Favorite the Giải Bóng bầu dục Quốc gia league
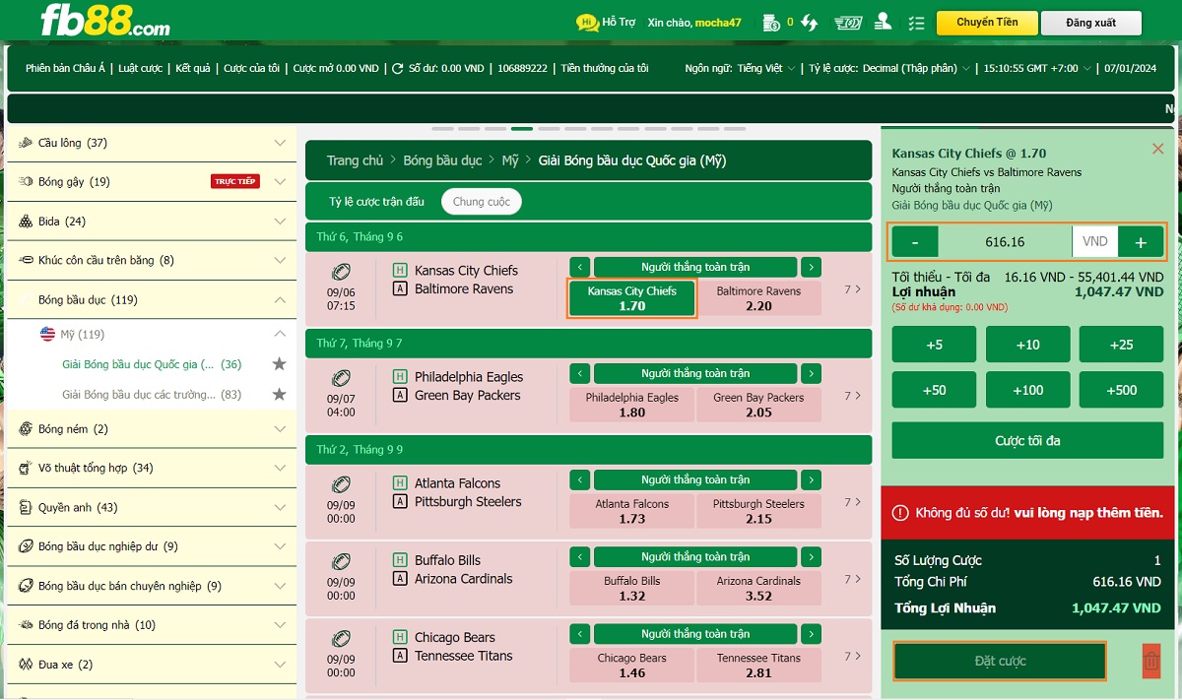 [x=279, y=364]
